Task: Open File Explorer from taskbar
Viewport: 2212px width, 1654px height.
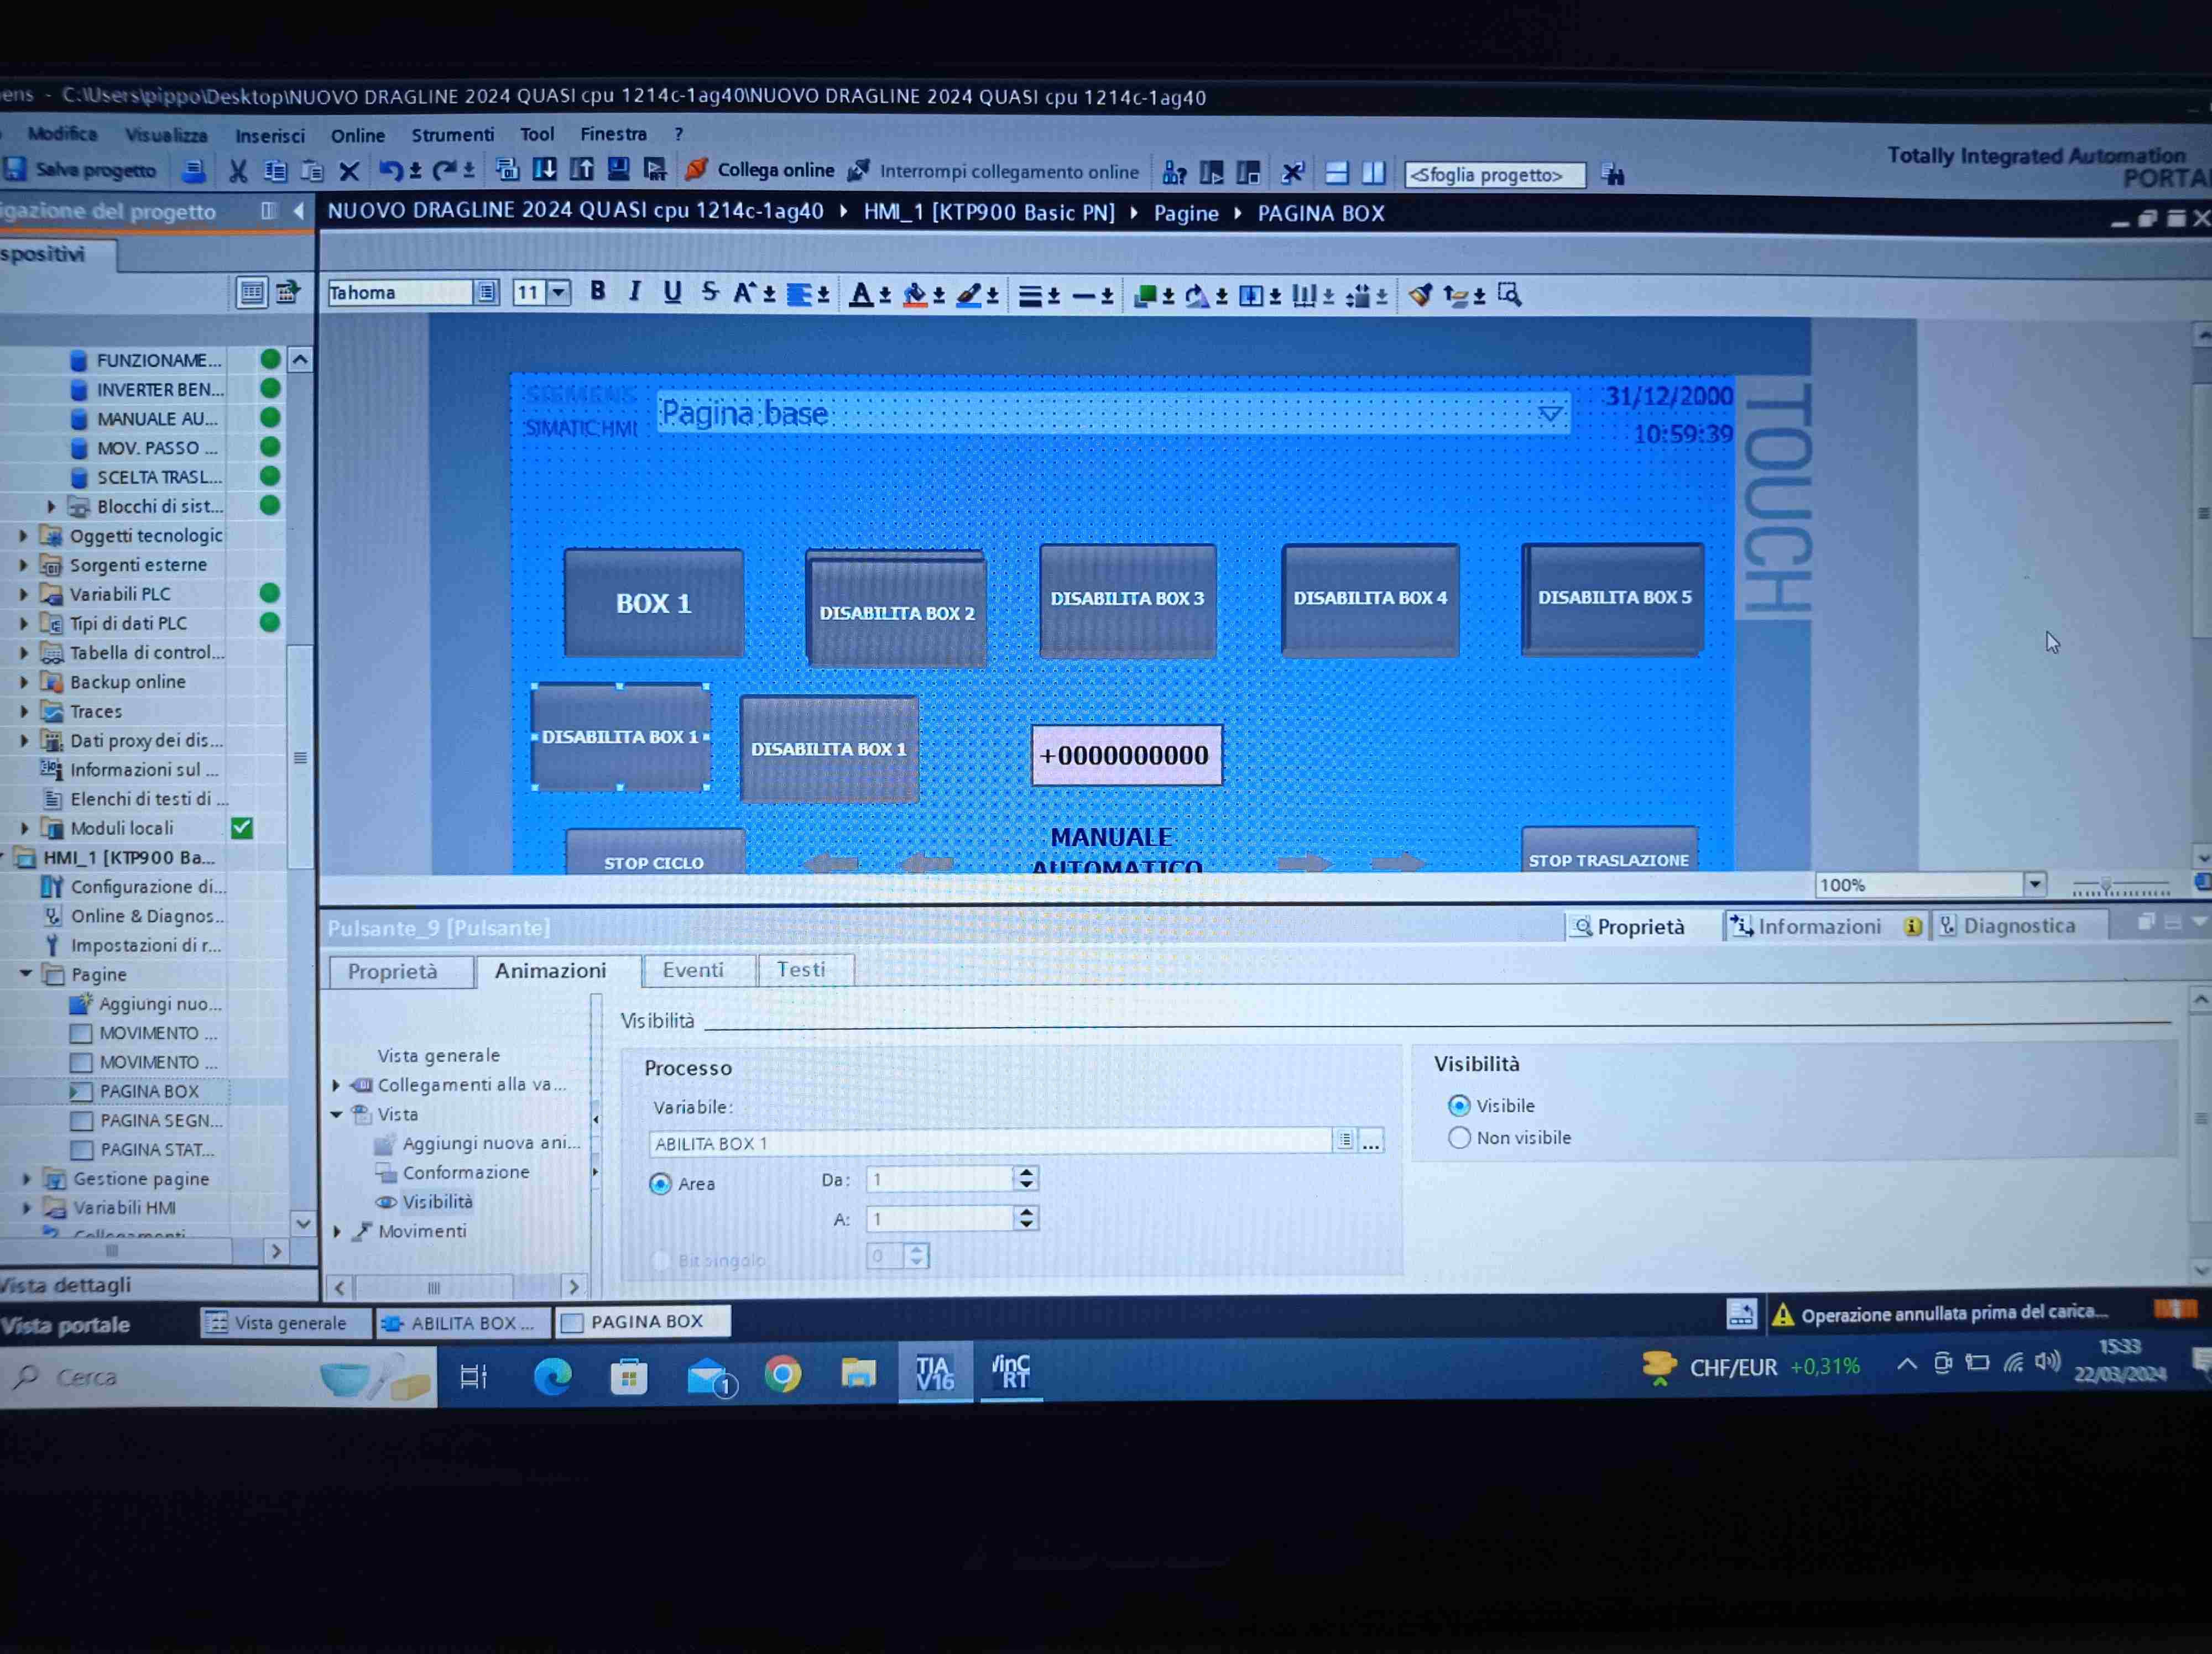Action: coord(858,1373)
